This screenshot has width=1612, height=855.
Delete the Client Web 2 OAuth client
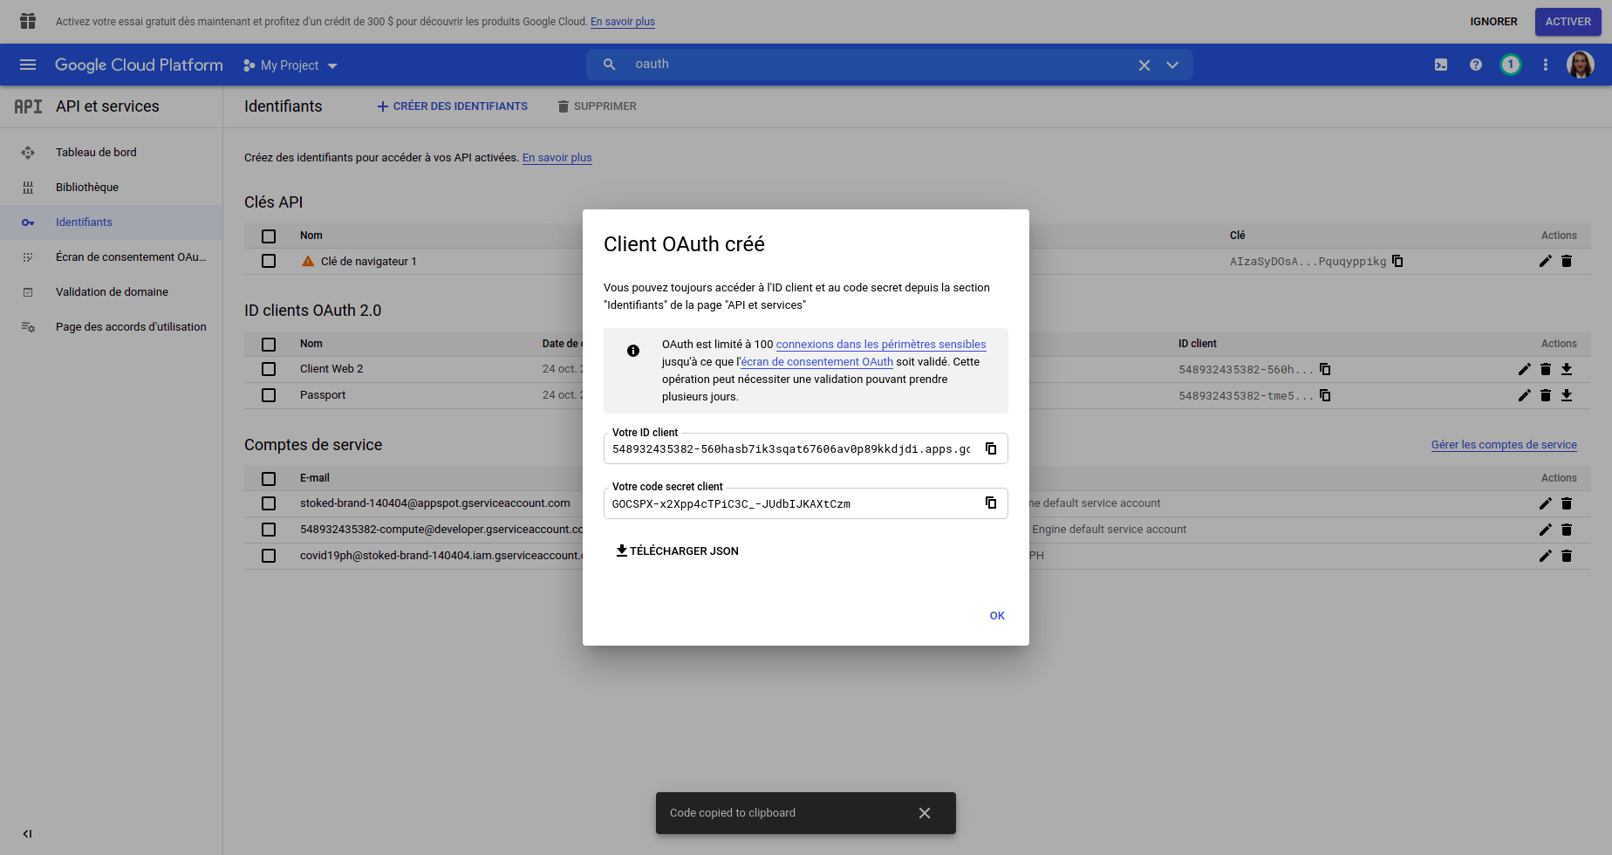(1546, 369)
